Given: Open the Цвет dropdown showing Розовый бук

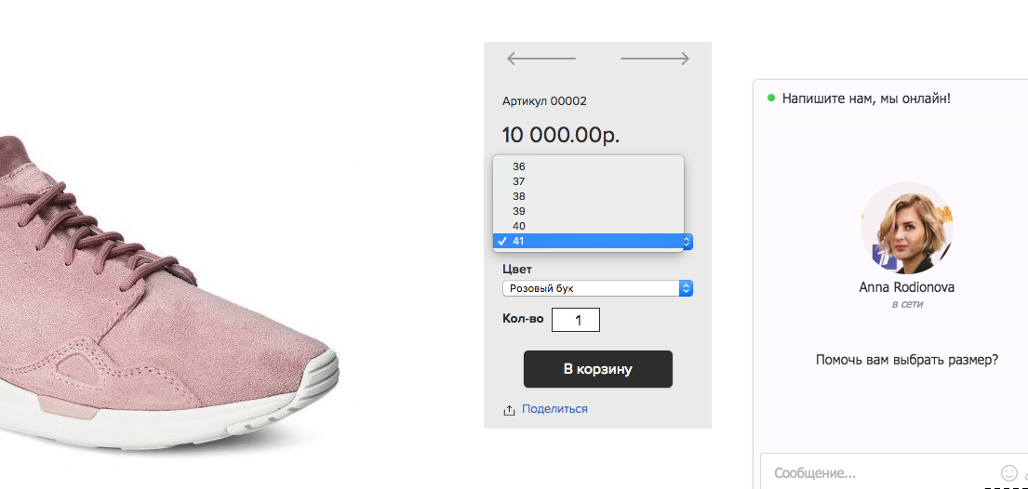Looking at the screenshot, I should pos(597,288).
